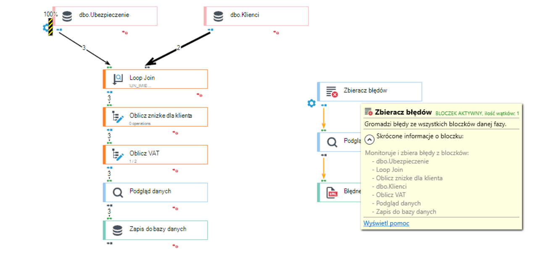Screen dimensions: 542x267
Task: Click the magnifier icon below Zbieracz błędów
Action: (x=332, y=142)
